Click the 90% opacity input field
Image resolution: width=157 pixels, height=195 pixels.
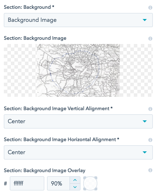point(58,183)
